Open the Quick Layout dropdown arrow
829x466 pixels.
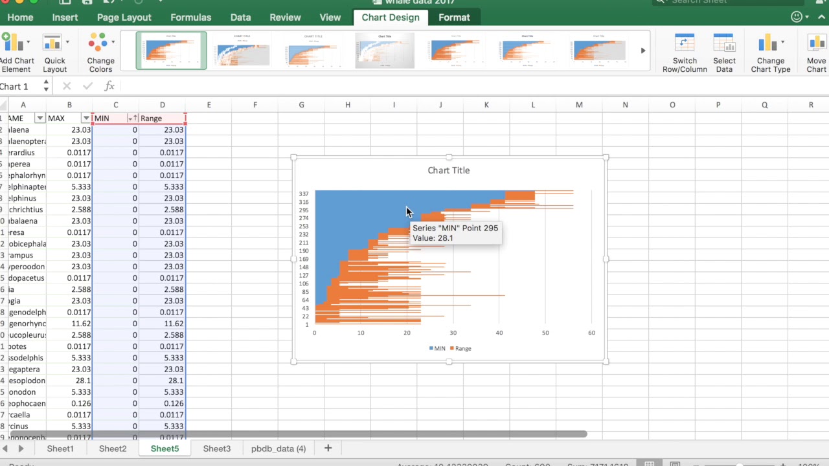67,43
